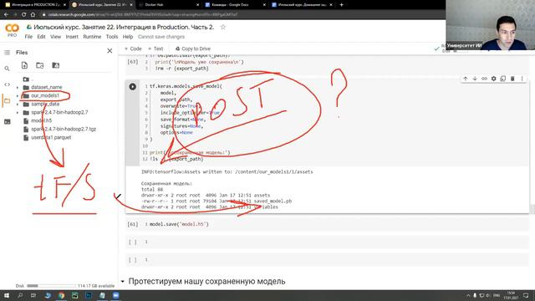Run the save_model code cell
The width and height of the screenshot is (535, 301).
click(132, 87)
